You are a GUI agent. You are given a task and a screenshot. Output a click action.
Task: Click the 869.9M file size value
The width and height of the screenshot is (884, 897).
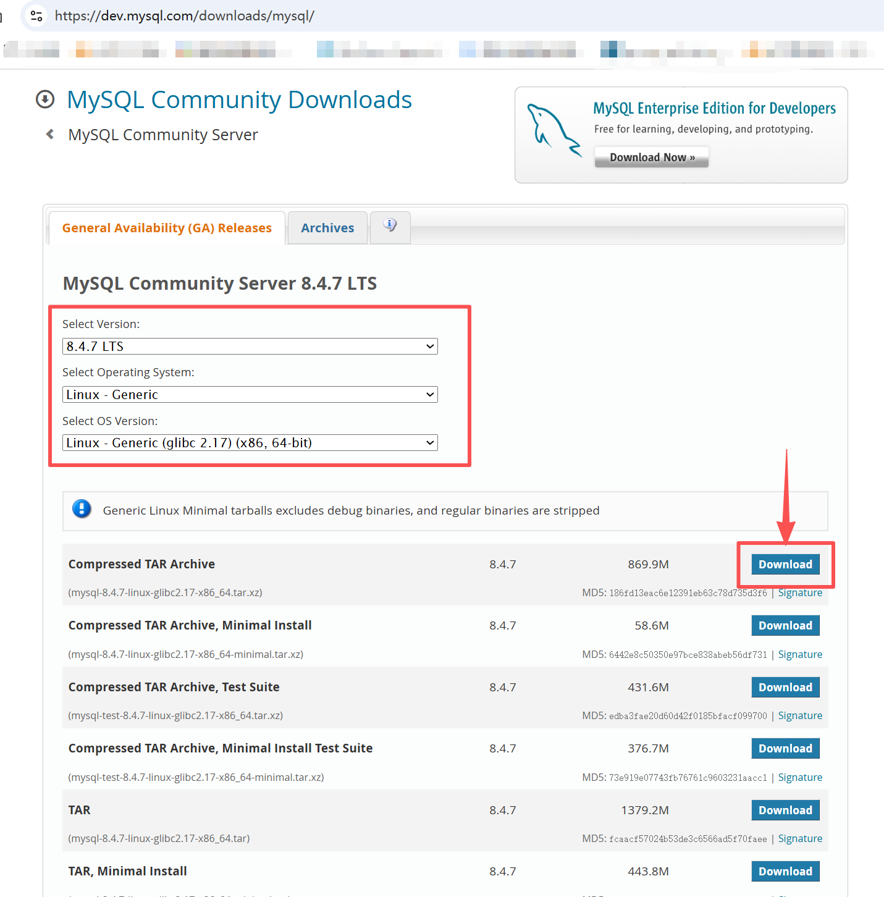648,564
